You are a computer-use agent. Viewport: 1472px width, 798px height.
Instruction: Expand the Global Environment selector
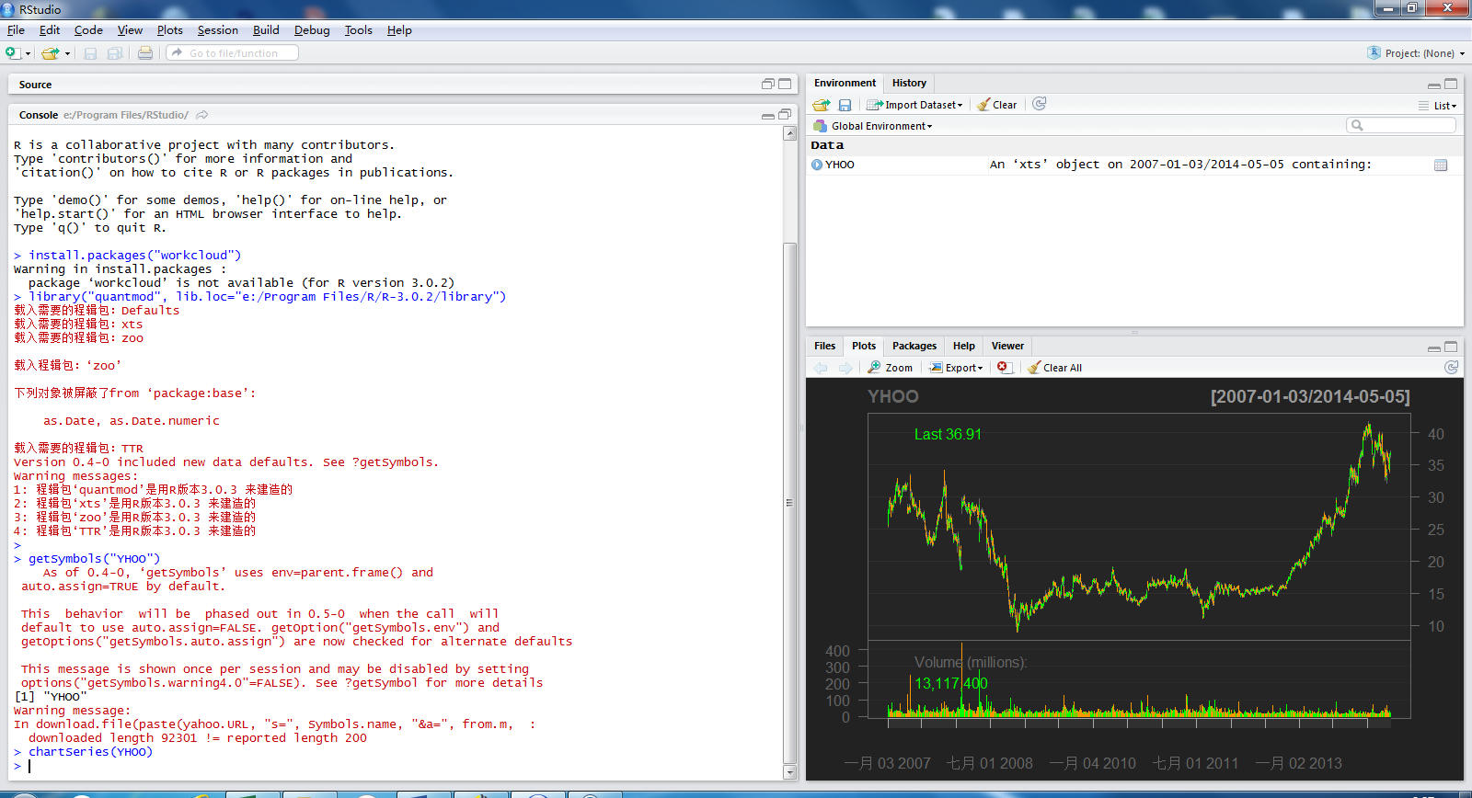point(881,126)
